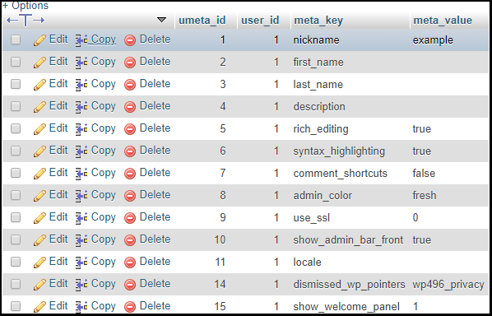Check the box for show_admin_bar_front row
This screenshot has height=316, width=492.
click(x=16, y=239)
